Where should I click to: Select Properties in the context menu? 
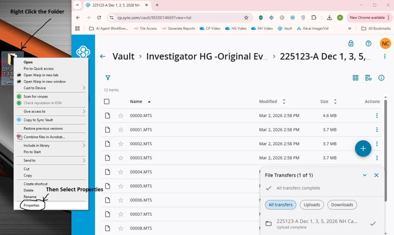(x=32, y=205)
